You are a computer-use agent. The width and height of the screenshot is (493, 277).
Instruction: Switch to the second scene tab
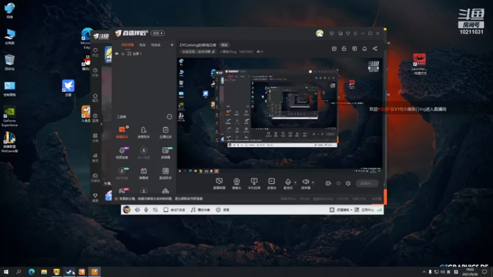pos(142,45)
